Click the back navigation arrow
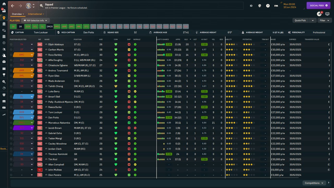The height and width of the screenshot is (188, 334). point(13,6)
